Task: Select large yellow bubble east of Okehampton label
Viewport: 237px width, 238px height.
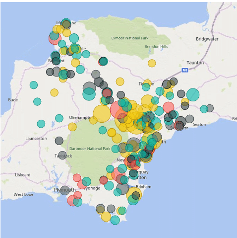Action: tap(102, 114)
